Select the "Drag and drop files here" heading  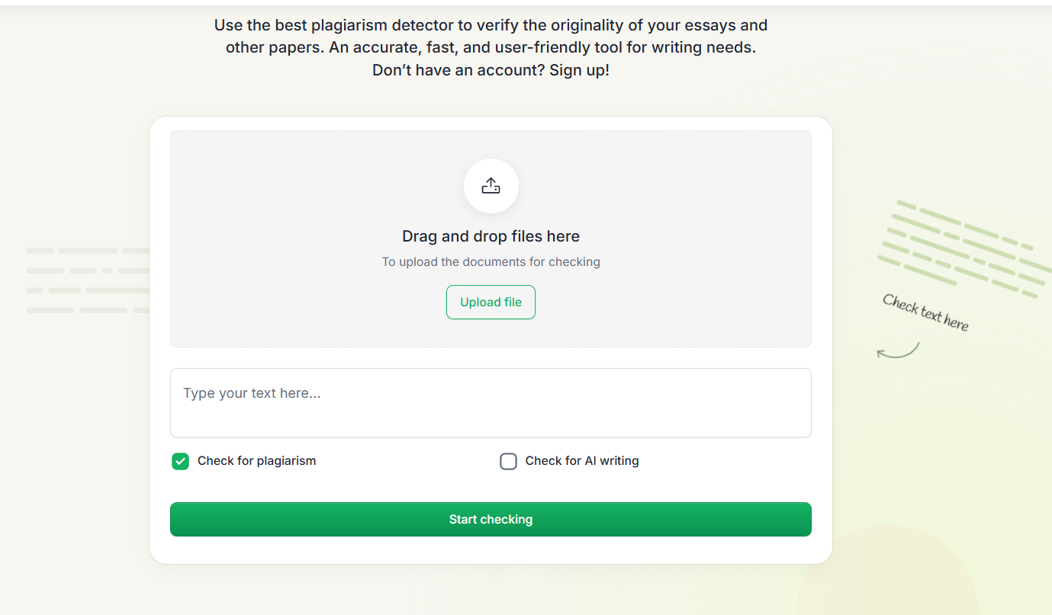(491, 236)
